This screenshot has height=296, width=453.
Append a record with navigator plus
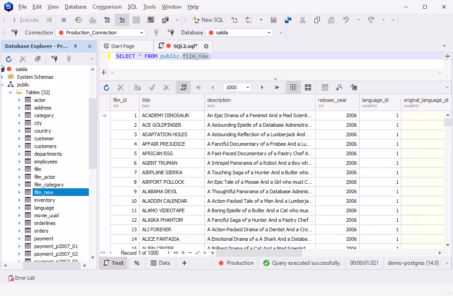(x=183, y=253)
